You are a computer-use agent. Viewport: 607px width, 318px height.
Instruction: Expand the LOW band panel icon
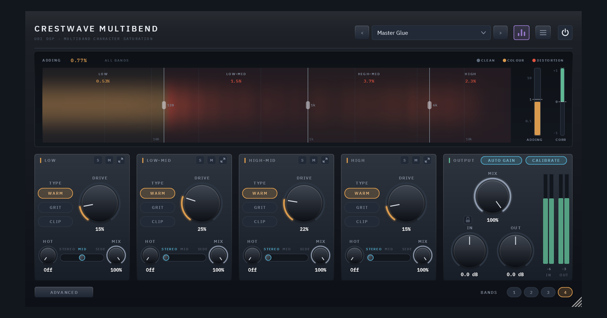click(120, 160)
